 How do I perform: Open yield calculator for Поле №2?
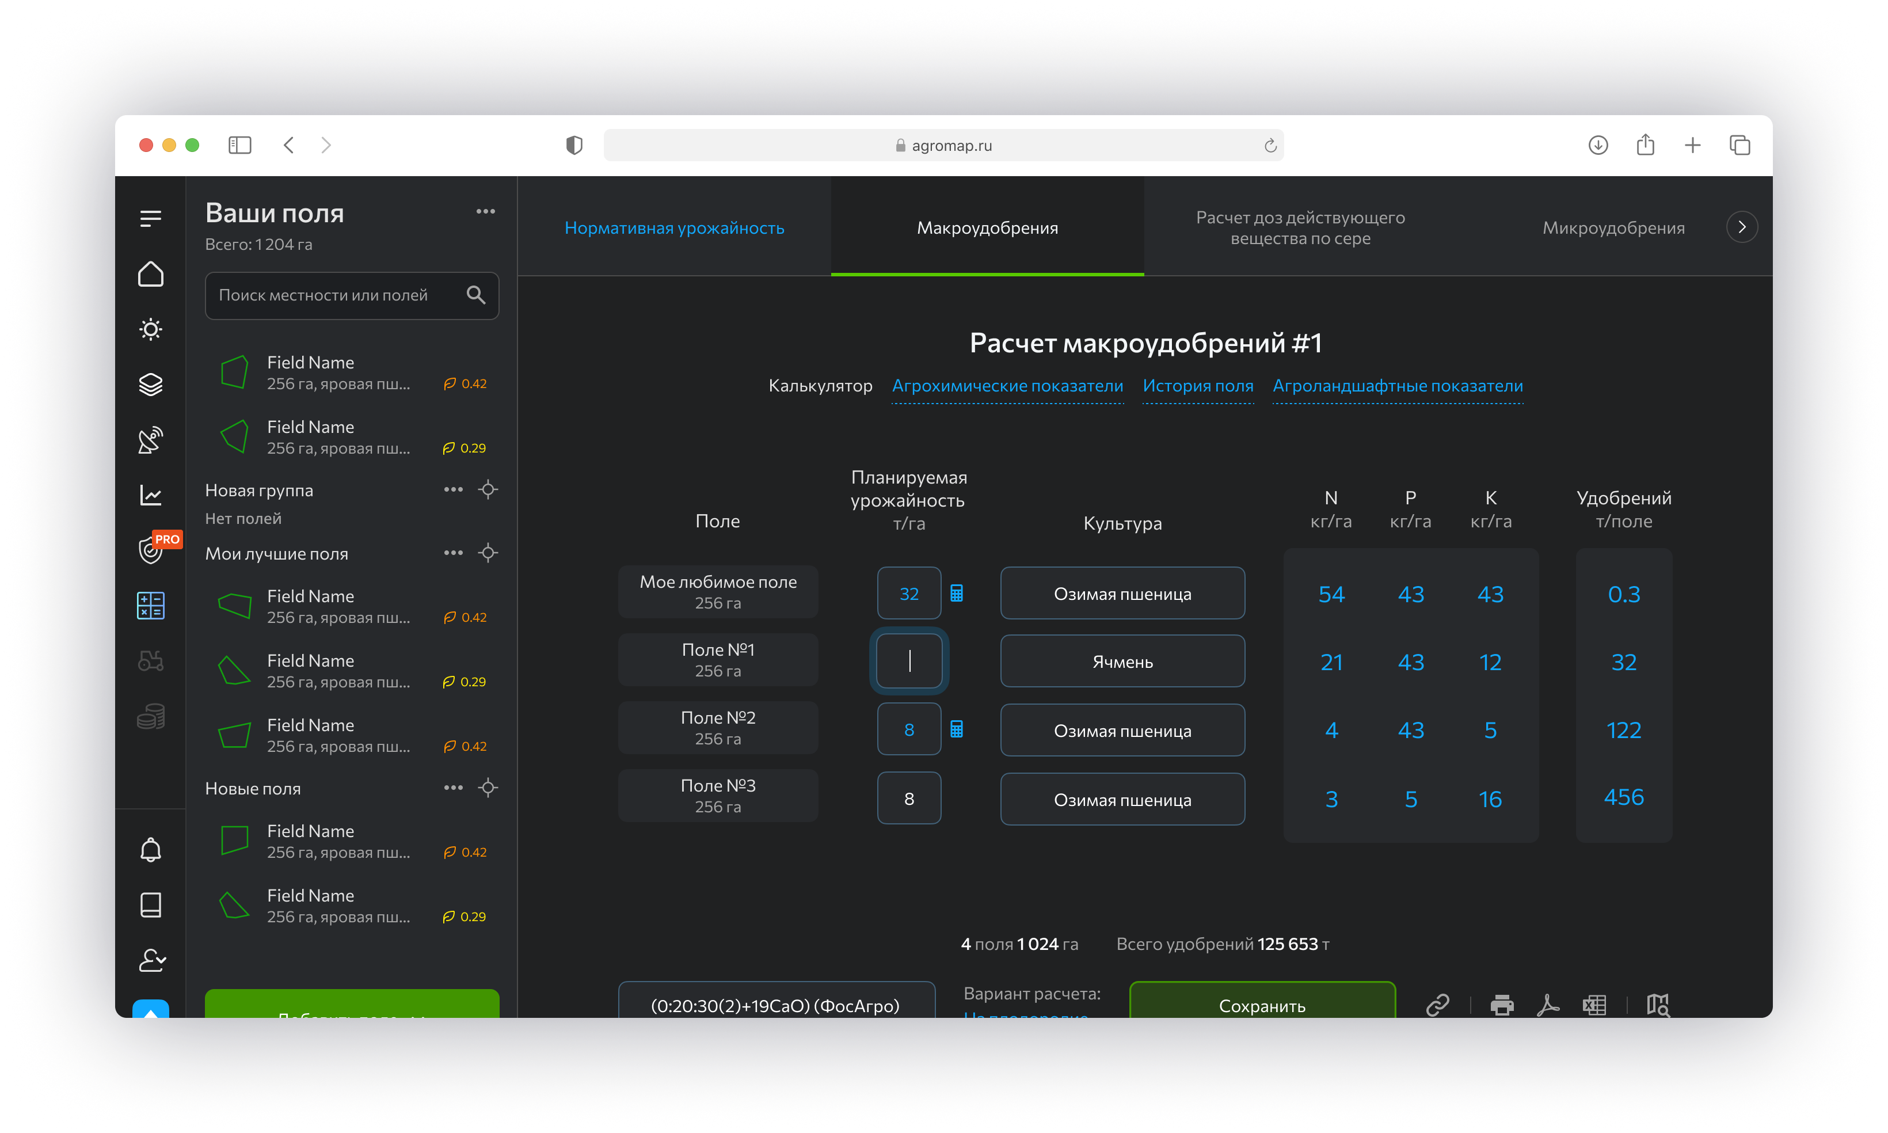click(956, 729)
